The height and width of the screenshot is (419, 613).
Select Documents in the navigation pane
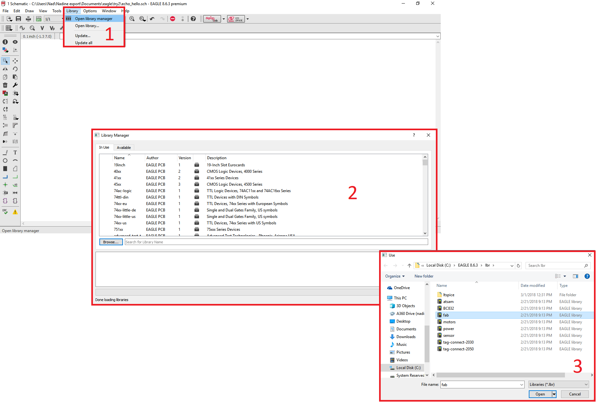pos(406,329)
